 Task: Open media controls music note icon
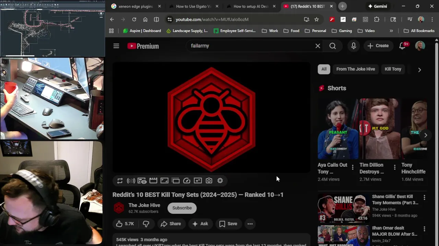410,19
